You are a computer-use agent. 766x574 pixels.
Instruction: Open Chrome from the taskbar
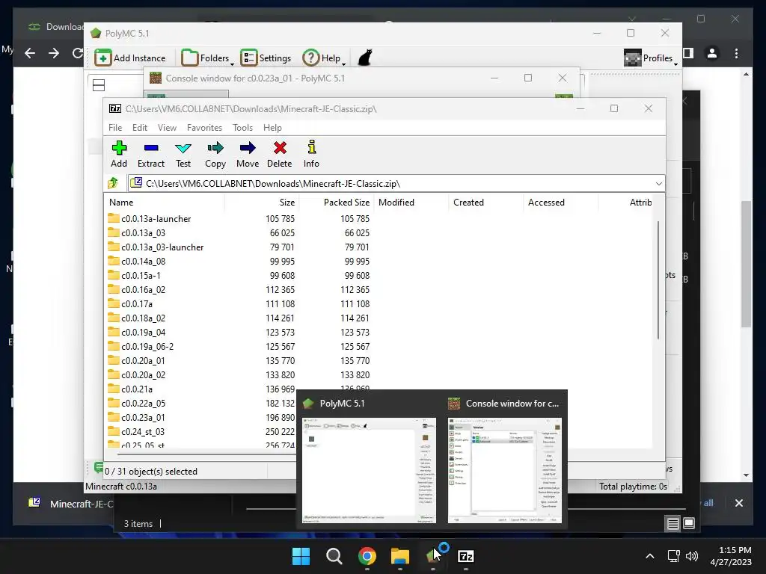pos(367,556)
